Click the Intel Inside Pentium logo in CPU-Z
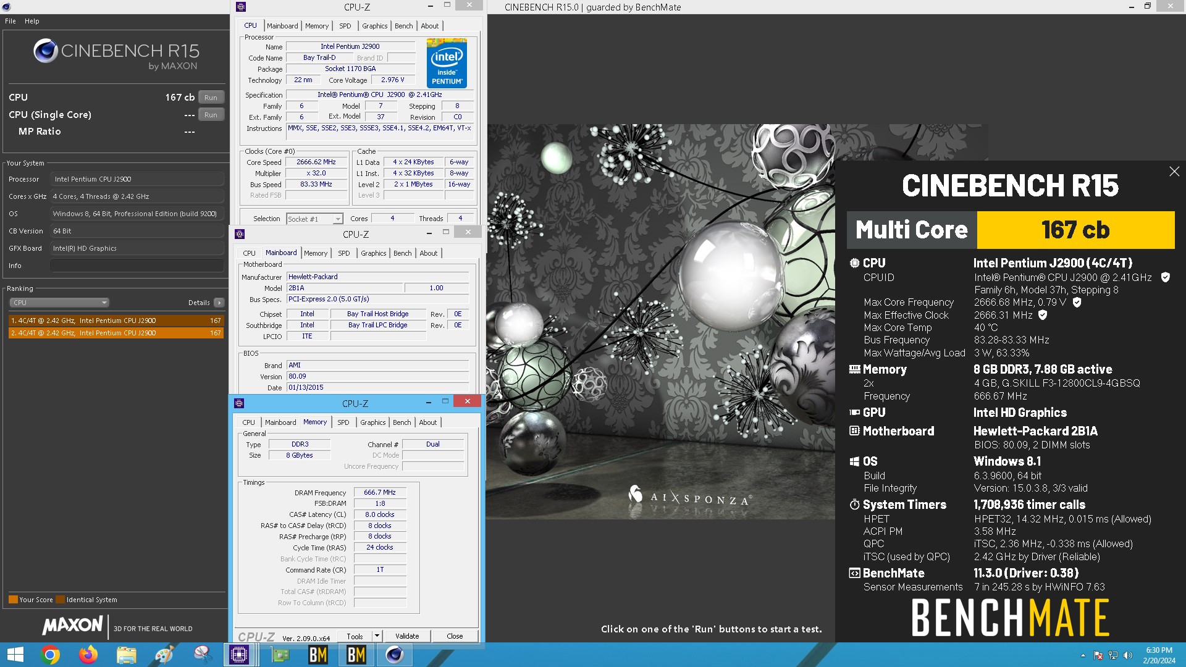 447,63
